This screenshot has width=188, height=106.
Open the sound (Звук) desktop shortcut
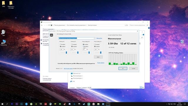(x=4, y=33)
